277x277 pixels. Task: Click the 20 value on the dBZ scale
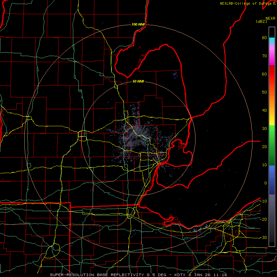click(x=264, y=147)
